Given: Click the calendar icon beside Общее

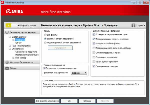Looking at the screenshot, I should pos(7,68).
